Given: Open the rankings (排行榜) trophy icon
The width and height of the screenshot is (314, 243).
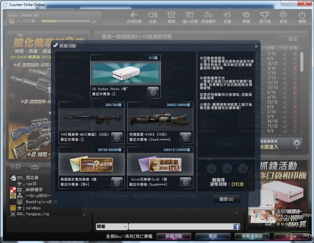Looking at the screenshot, I should pyautogui.click(x=265, y=17).
